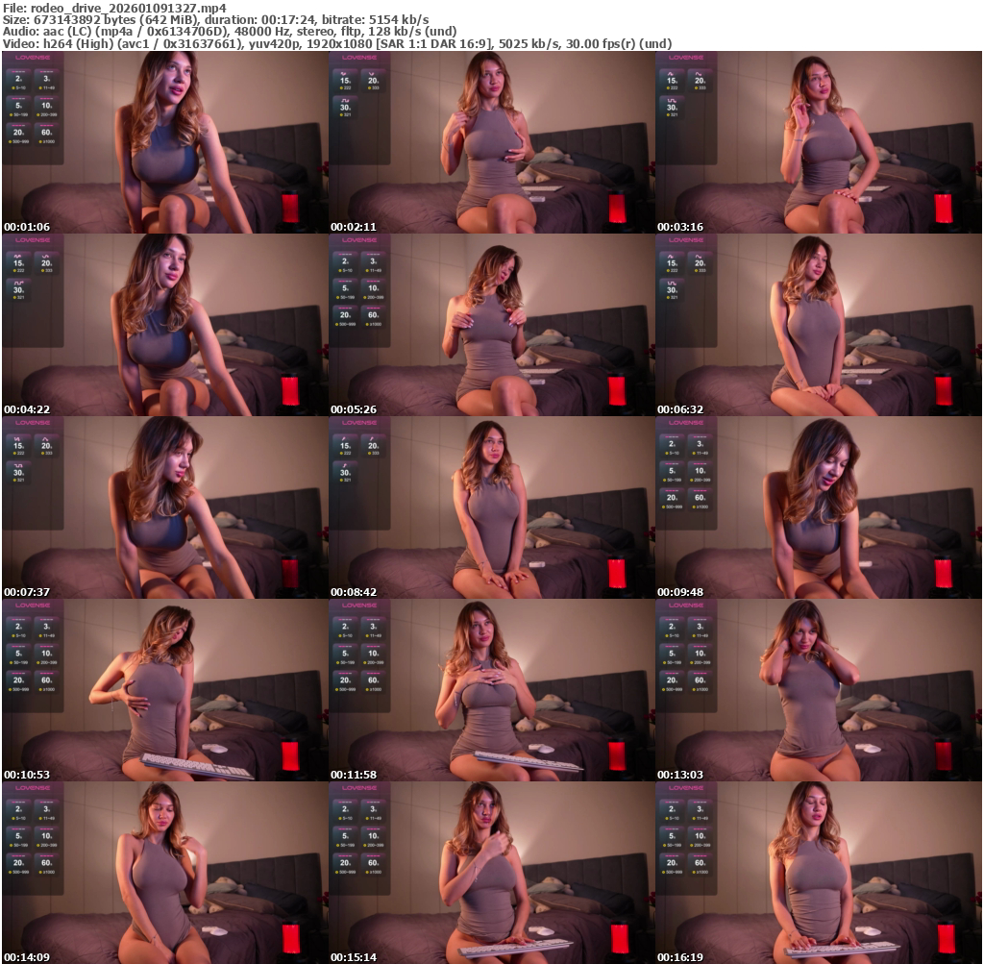Click the frame thumbnail stamped 00:08:42
Image resolution: width=984 pixels, height=964 pixels.
pyautogui.click(x=491, y=507)
